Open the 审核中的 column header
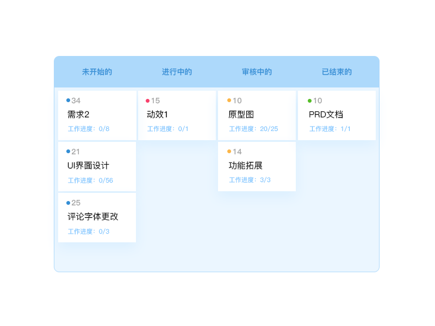The width and height of the screenshot is (435, 326). pyautogui.click(x=257, y=72)
